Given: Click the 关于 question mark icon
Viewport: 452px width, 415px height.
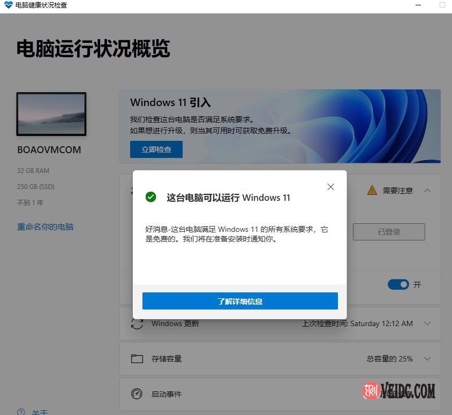Looking at the screenshot, I should coord(21,412).
